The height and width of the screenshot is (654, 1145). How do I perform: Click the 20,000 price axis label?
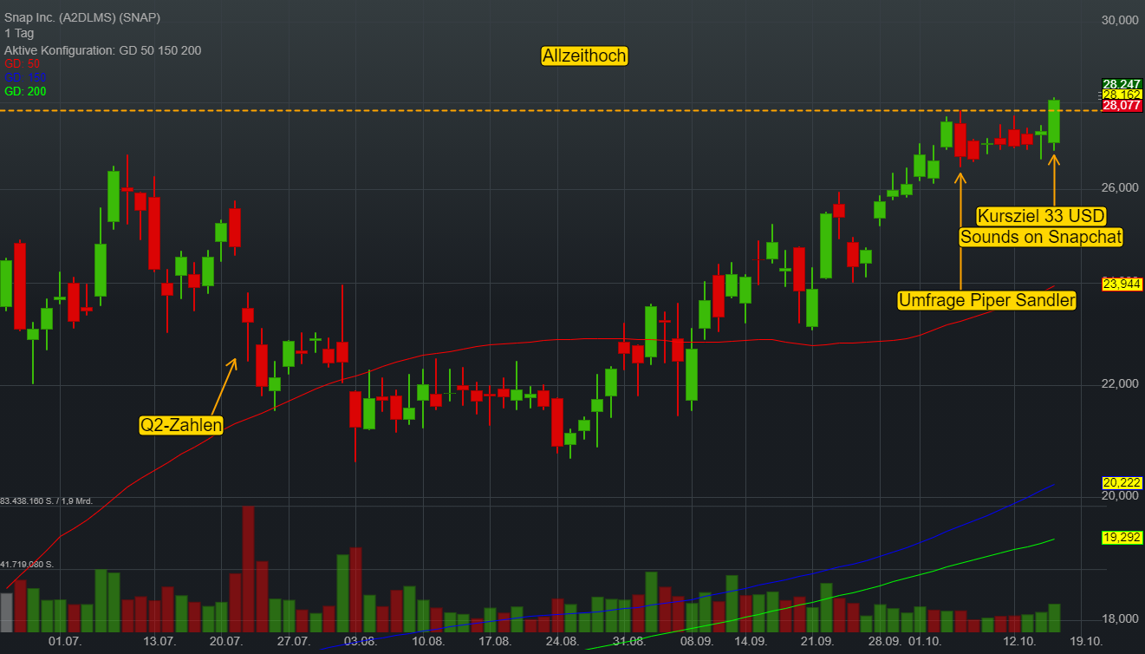pyautogui.click(x=1121, y=496)
